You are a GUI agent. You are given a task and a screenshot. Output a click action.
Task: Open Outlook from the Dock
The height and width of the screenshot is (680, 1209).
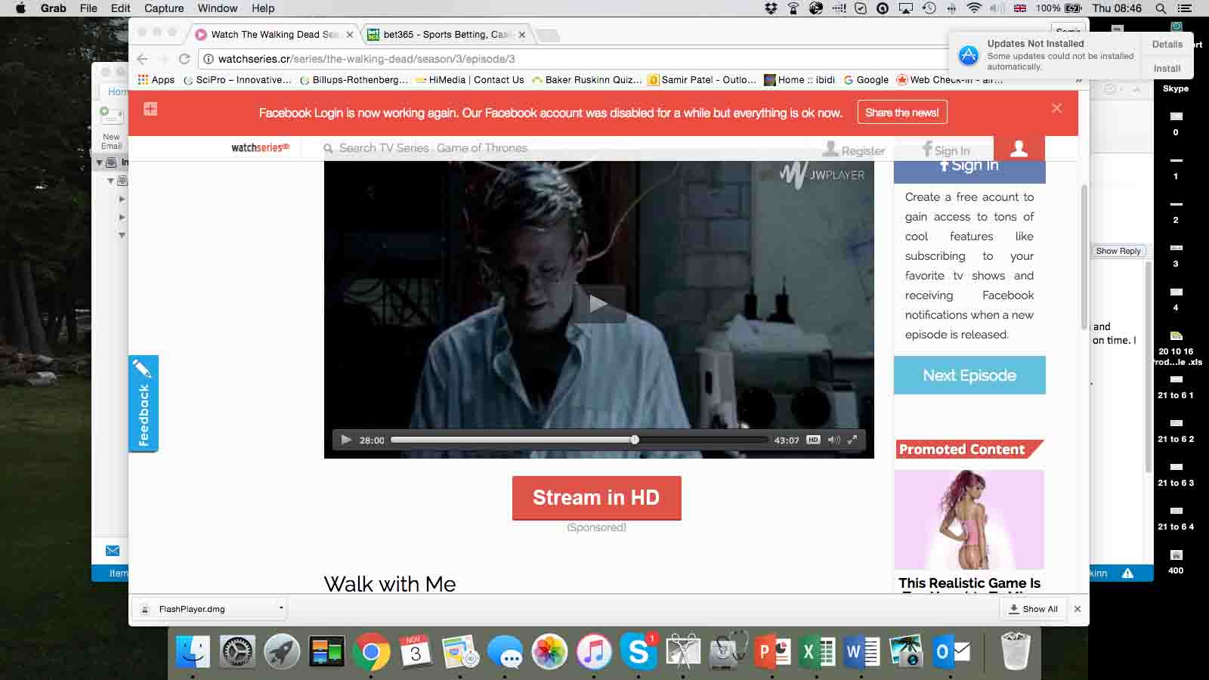[951, 651]
